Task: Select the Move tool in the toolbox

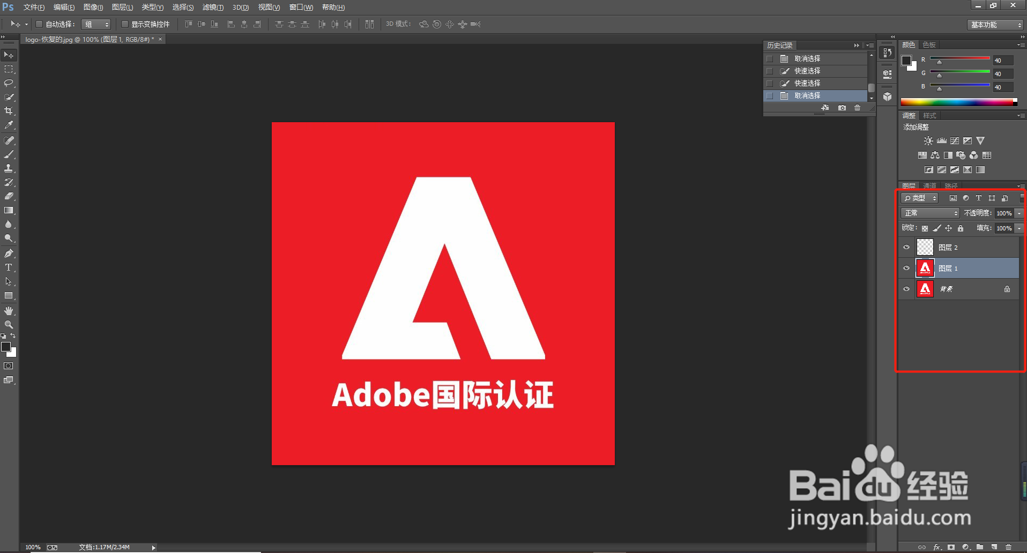Action: 9,55
